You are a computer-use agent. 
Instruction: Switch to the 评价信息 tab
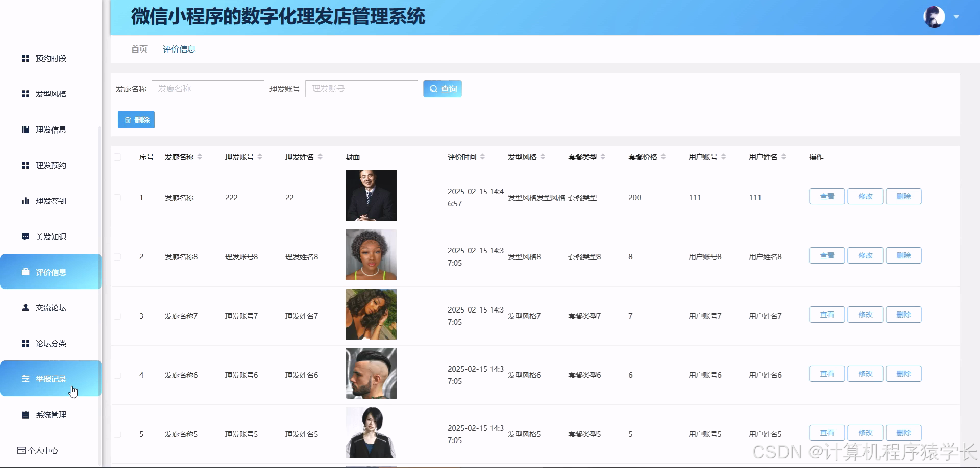point(179,48)
